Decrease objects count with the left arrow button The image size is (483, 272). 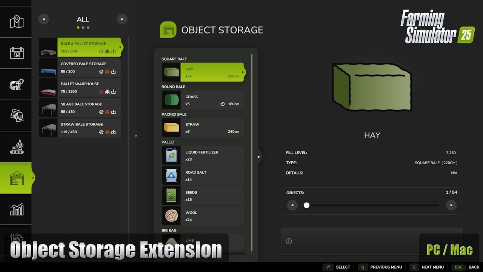[x=292, y=205]
